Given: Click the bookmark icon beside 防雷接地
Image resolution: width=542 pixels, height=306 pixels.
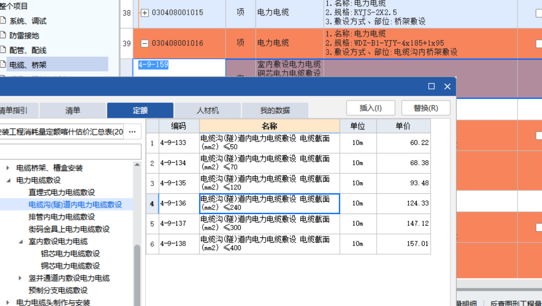Looking at the screenshot, I should [3, 35].
